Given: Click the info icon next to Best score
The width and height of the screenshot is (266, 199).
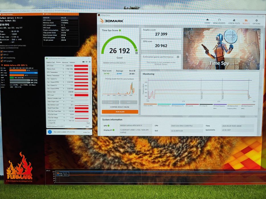Looking at the screenshot, I should pos(134,71).
